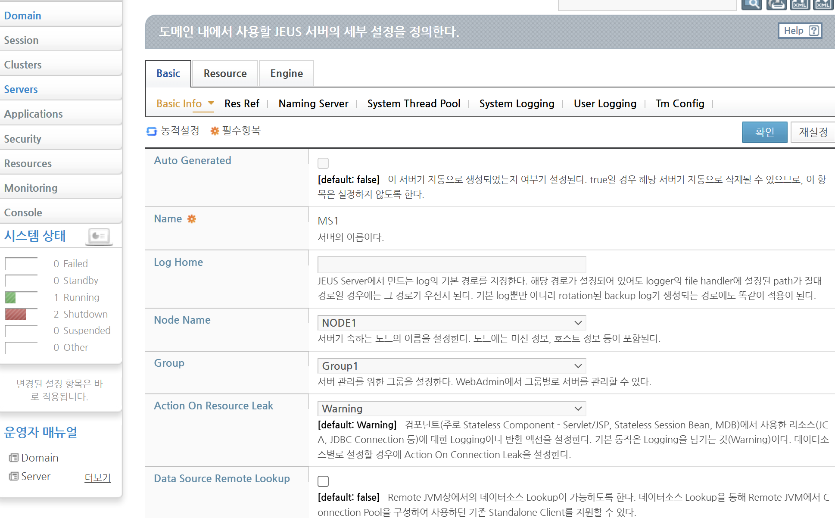Enable Data Source Remote Lookup checkbox
This screenshot has width=835, height=518.
click(323, 481)
